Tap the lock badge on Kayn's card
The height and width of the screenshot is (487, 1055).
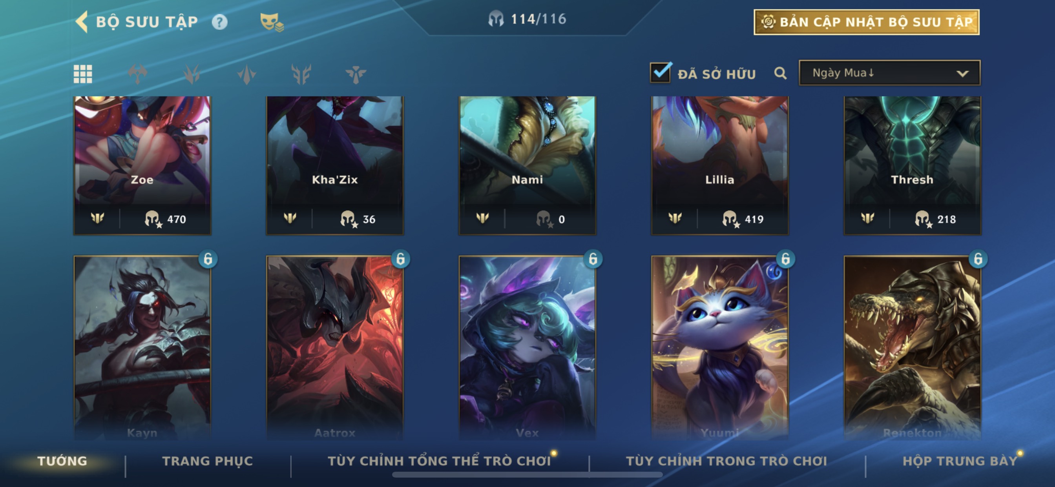(x=208, y=259)
